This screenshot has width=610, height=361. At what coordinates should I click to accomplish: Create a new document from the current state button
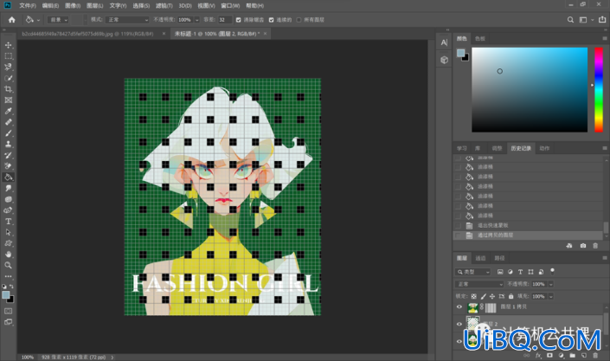(569, 246)
